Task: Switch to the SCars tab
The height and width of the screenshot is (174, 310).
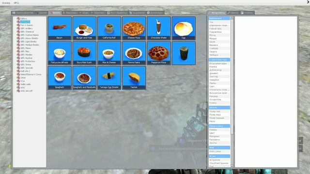Action: pyautogui.click(x=84, y=13)
